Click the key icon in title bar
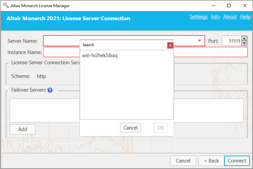 coord(5,5)
